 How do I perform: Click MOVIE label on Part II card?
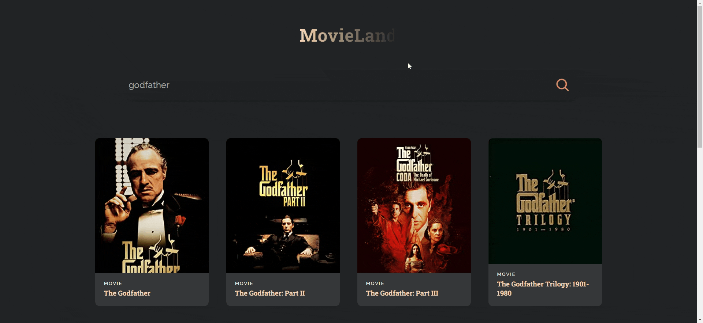[244, 283]
